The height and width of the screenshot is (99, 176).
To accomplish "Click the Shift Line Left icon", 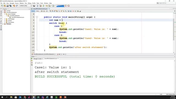I will coord(68,11).
